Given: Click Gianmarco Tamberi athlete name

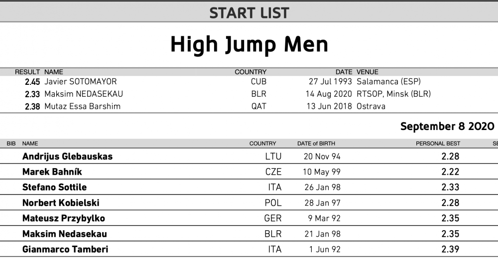Looking at the screenshot, I should [65, 250].
